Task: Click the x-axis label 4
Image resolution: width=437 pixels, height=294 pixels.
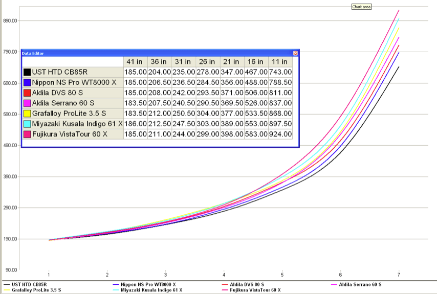Action: [x=224, y=275]
